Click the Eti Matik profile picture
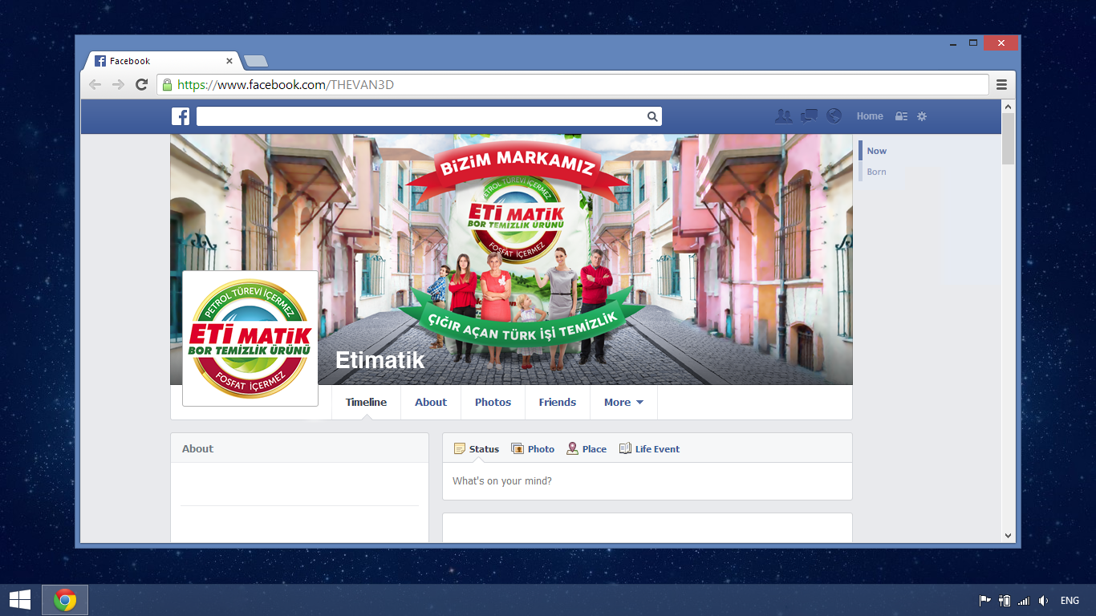The image size is (1096, 616). [250, 338]
